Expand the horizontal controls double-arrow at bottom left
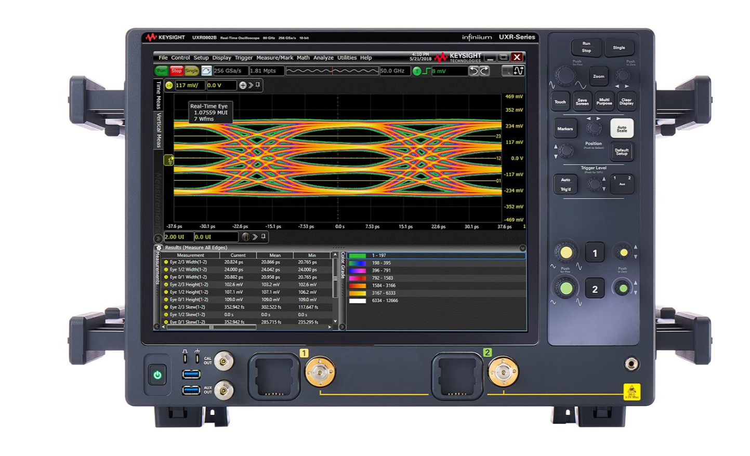This screenshot has width=750, height=456. click(158, 238)
